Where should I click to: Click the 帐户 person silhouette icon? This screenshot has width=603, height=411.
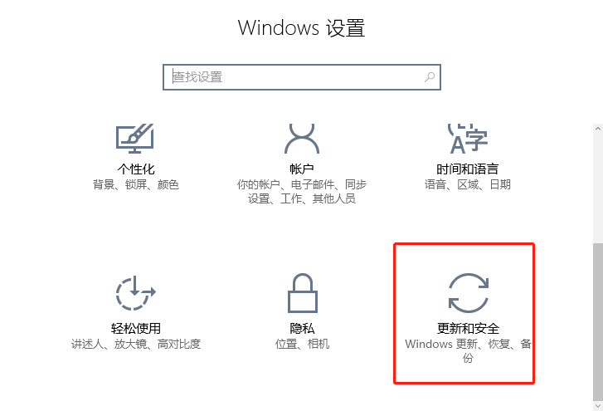coord(302,139)
